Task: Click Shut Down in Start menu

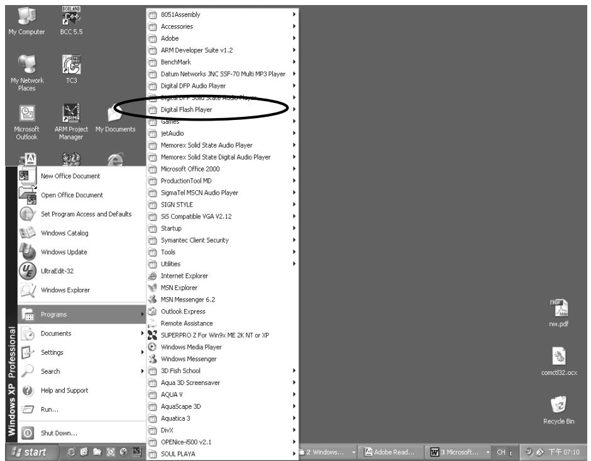Action: click(x=82, y=433)
